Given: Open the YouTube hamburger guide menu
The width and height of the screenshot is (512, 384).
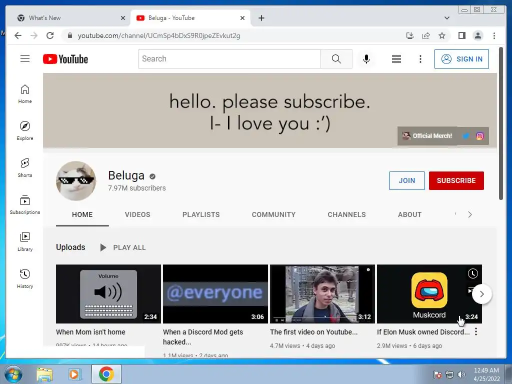Looking at the screenshot, I should [25, 59].
